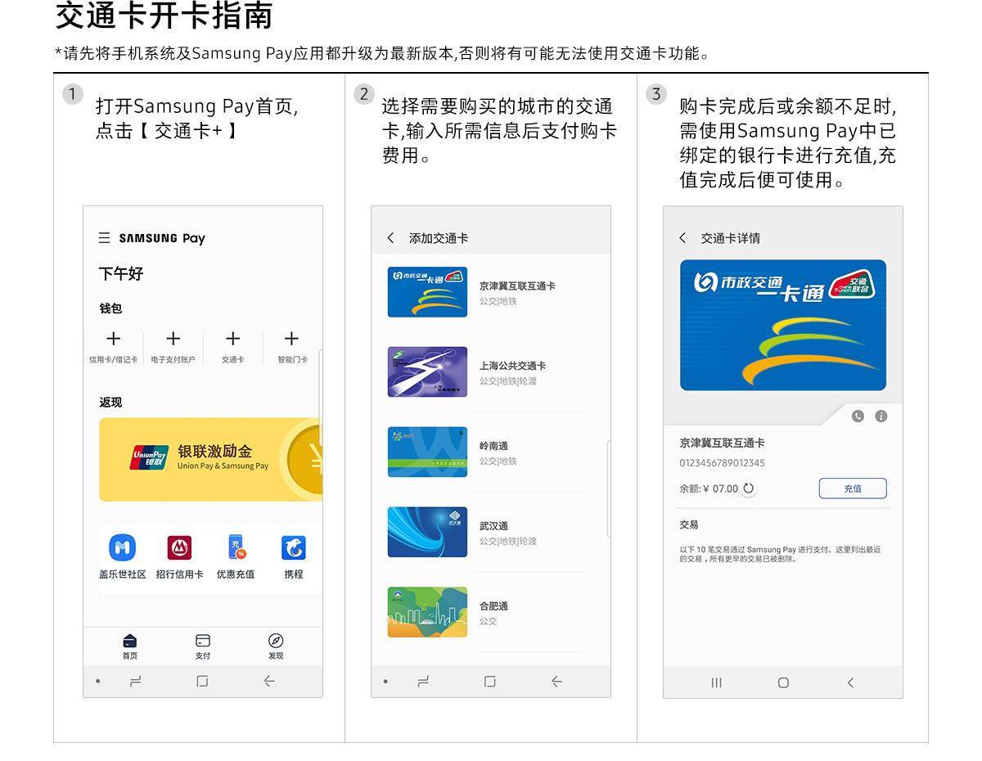
Task: Open the 盖乐世社区 app icon
Action: pos(123,547)
